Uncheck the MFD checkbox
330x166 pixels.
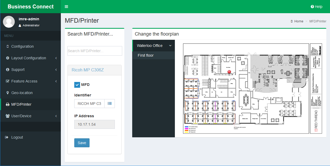coord(77,85)
